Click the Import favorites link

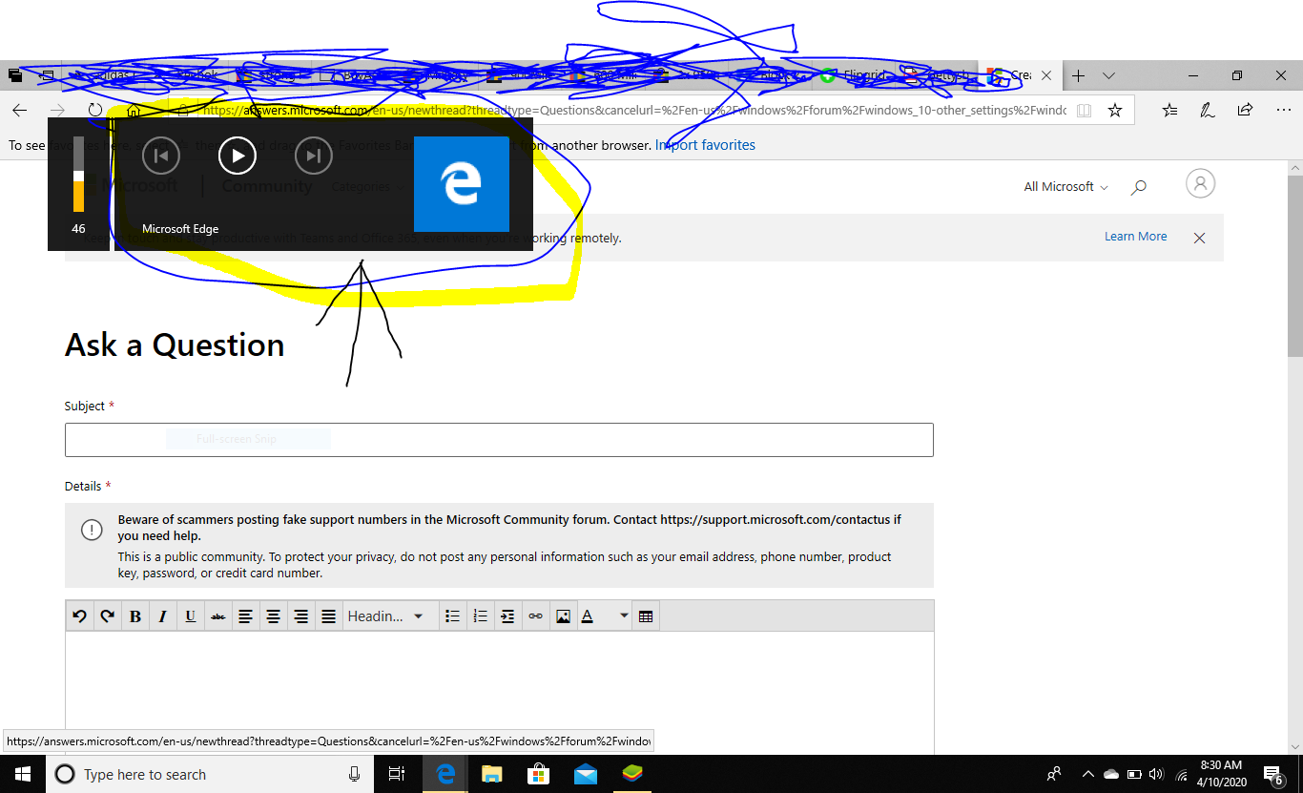click(x=705, y=145)
